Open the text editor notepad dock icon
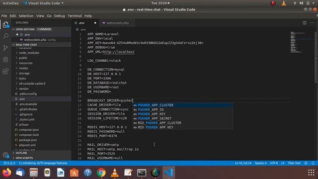 (128, 173)
